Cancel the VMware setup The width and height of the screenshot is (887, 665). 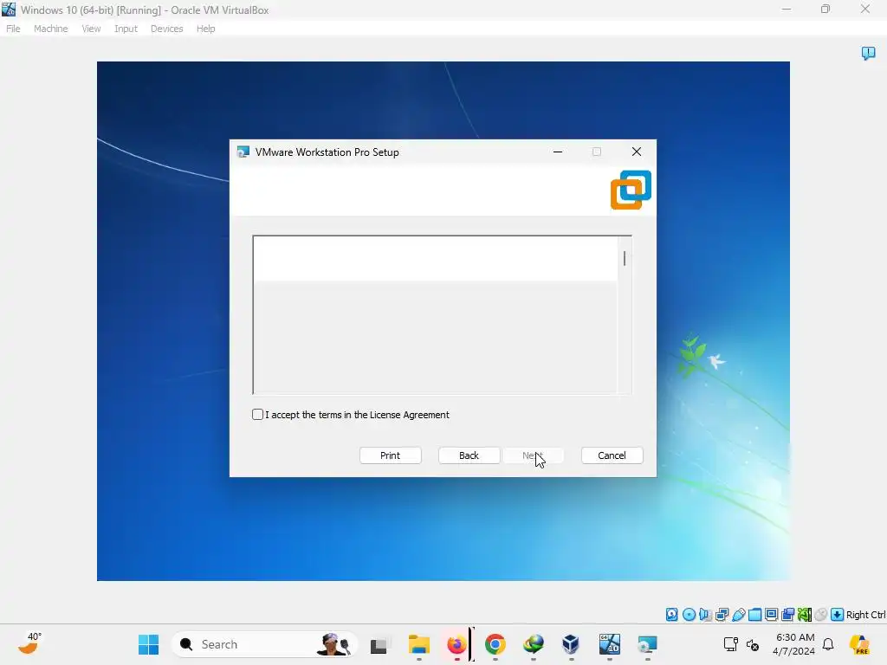[612, 455]
